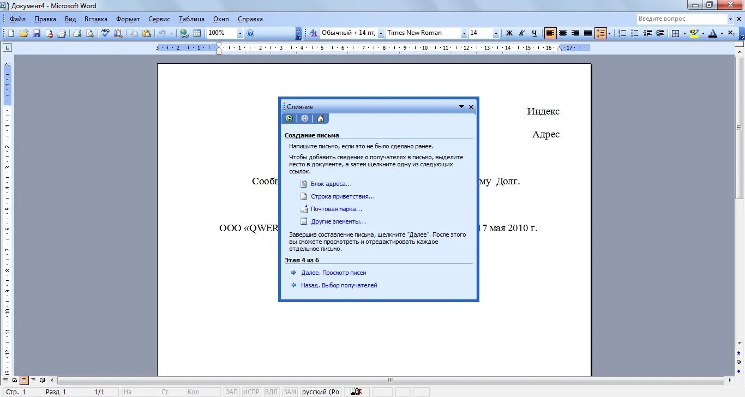Expand the line spacing dropdown arrow

tap(610, 33)
